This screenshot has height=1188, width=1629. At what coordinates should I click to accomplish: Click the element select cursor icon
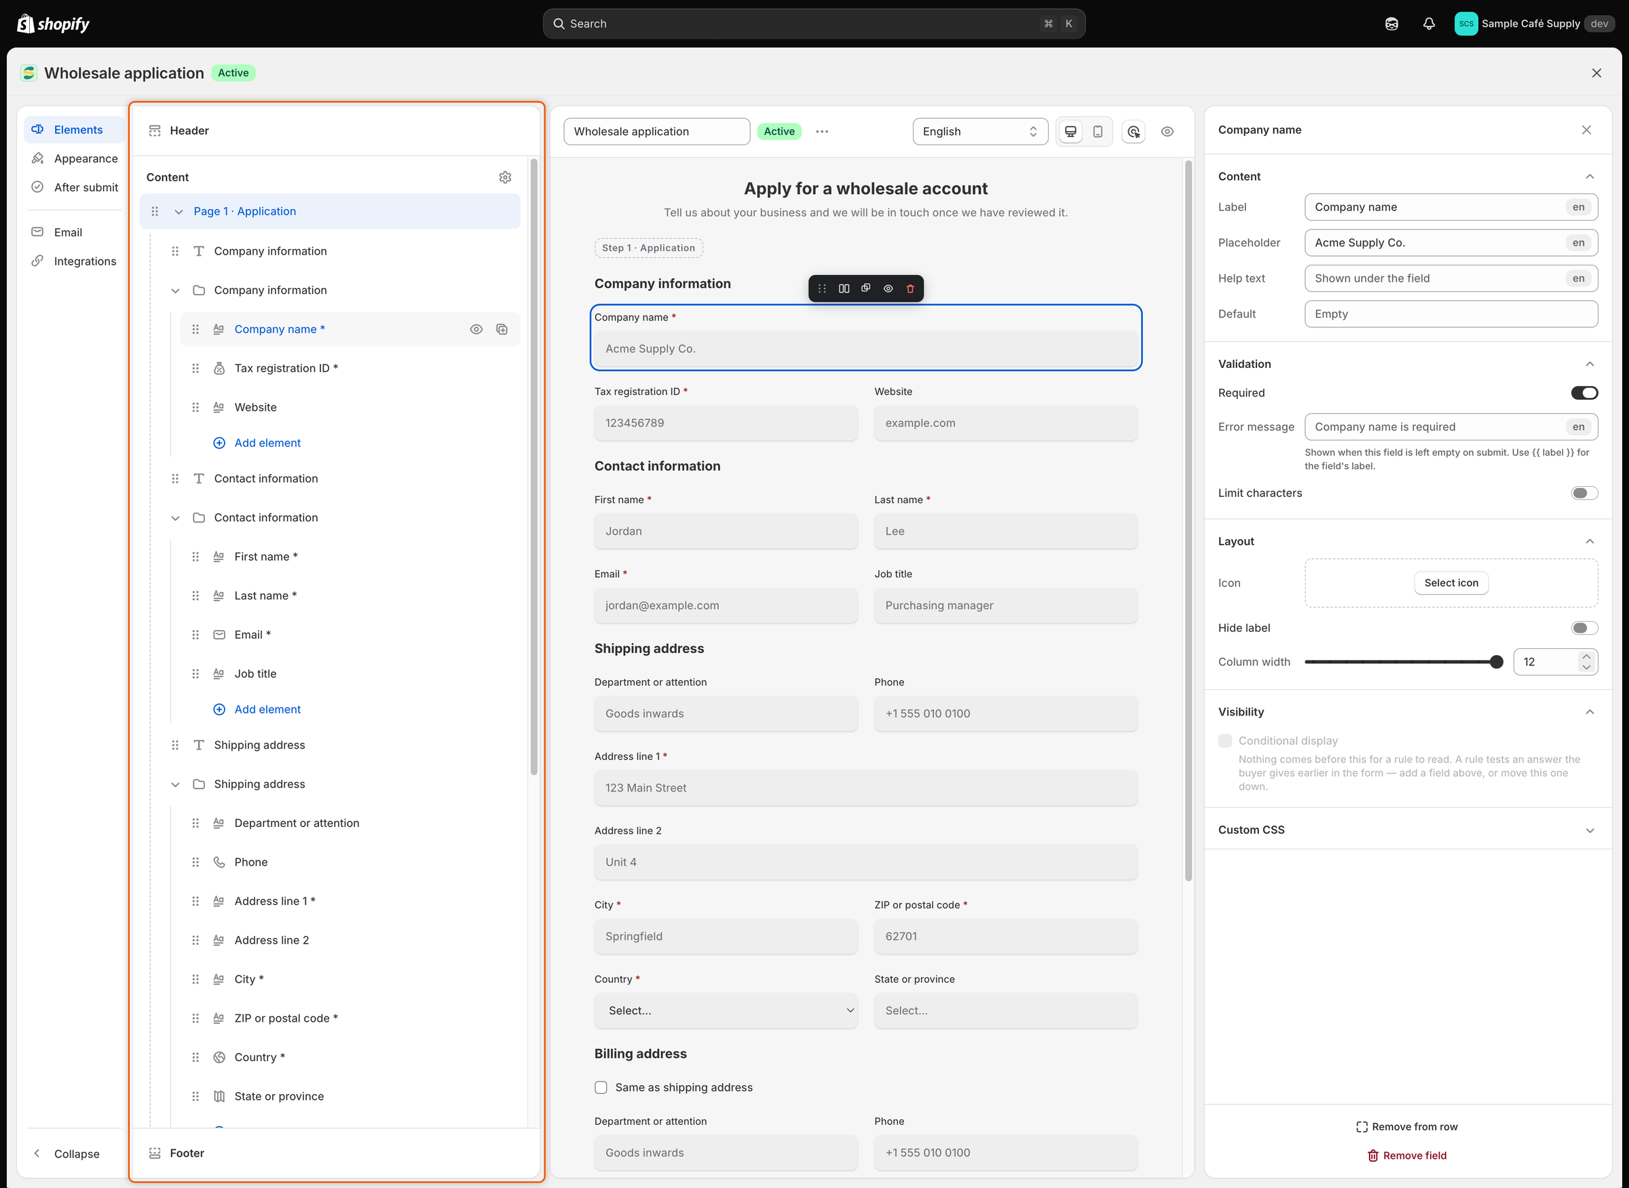coord(1134,132)
